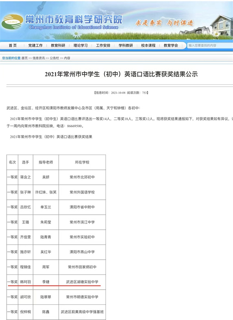The image size is (233, 320).
Task: Click the search box 输入您要查找的内容
Action: tap(210, 45)
